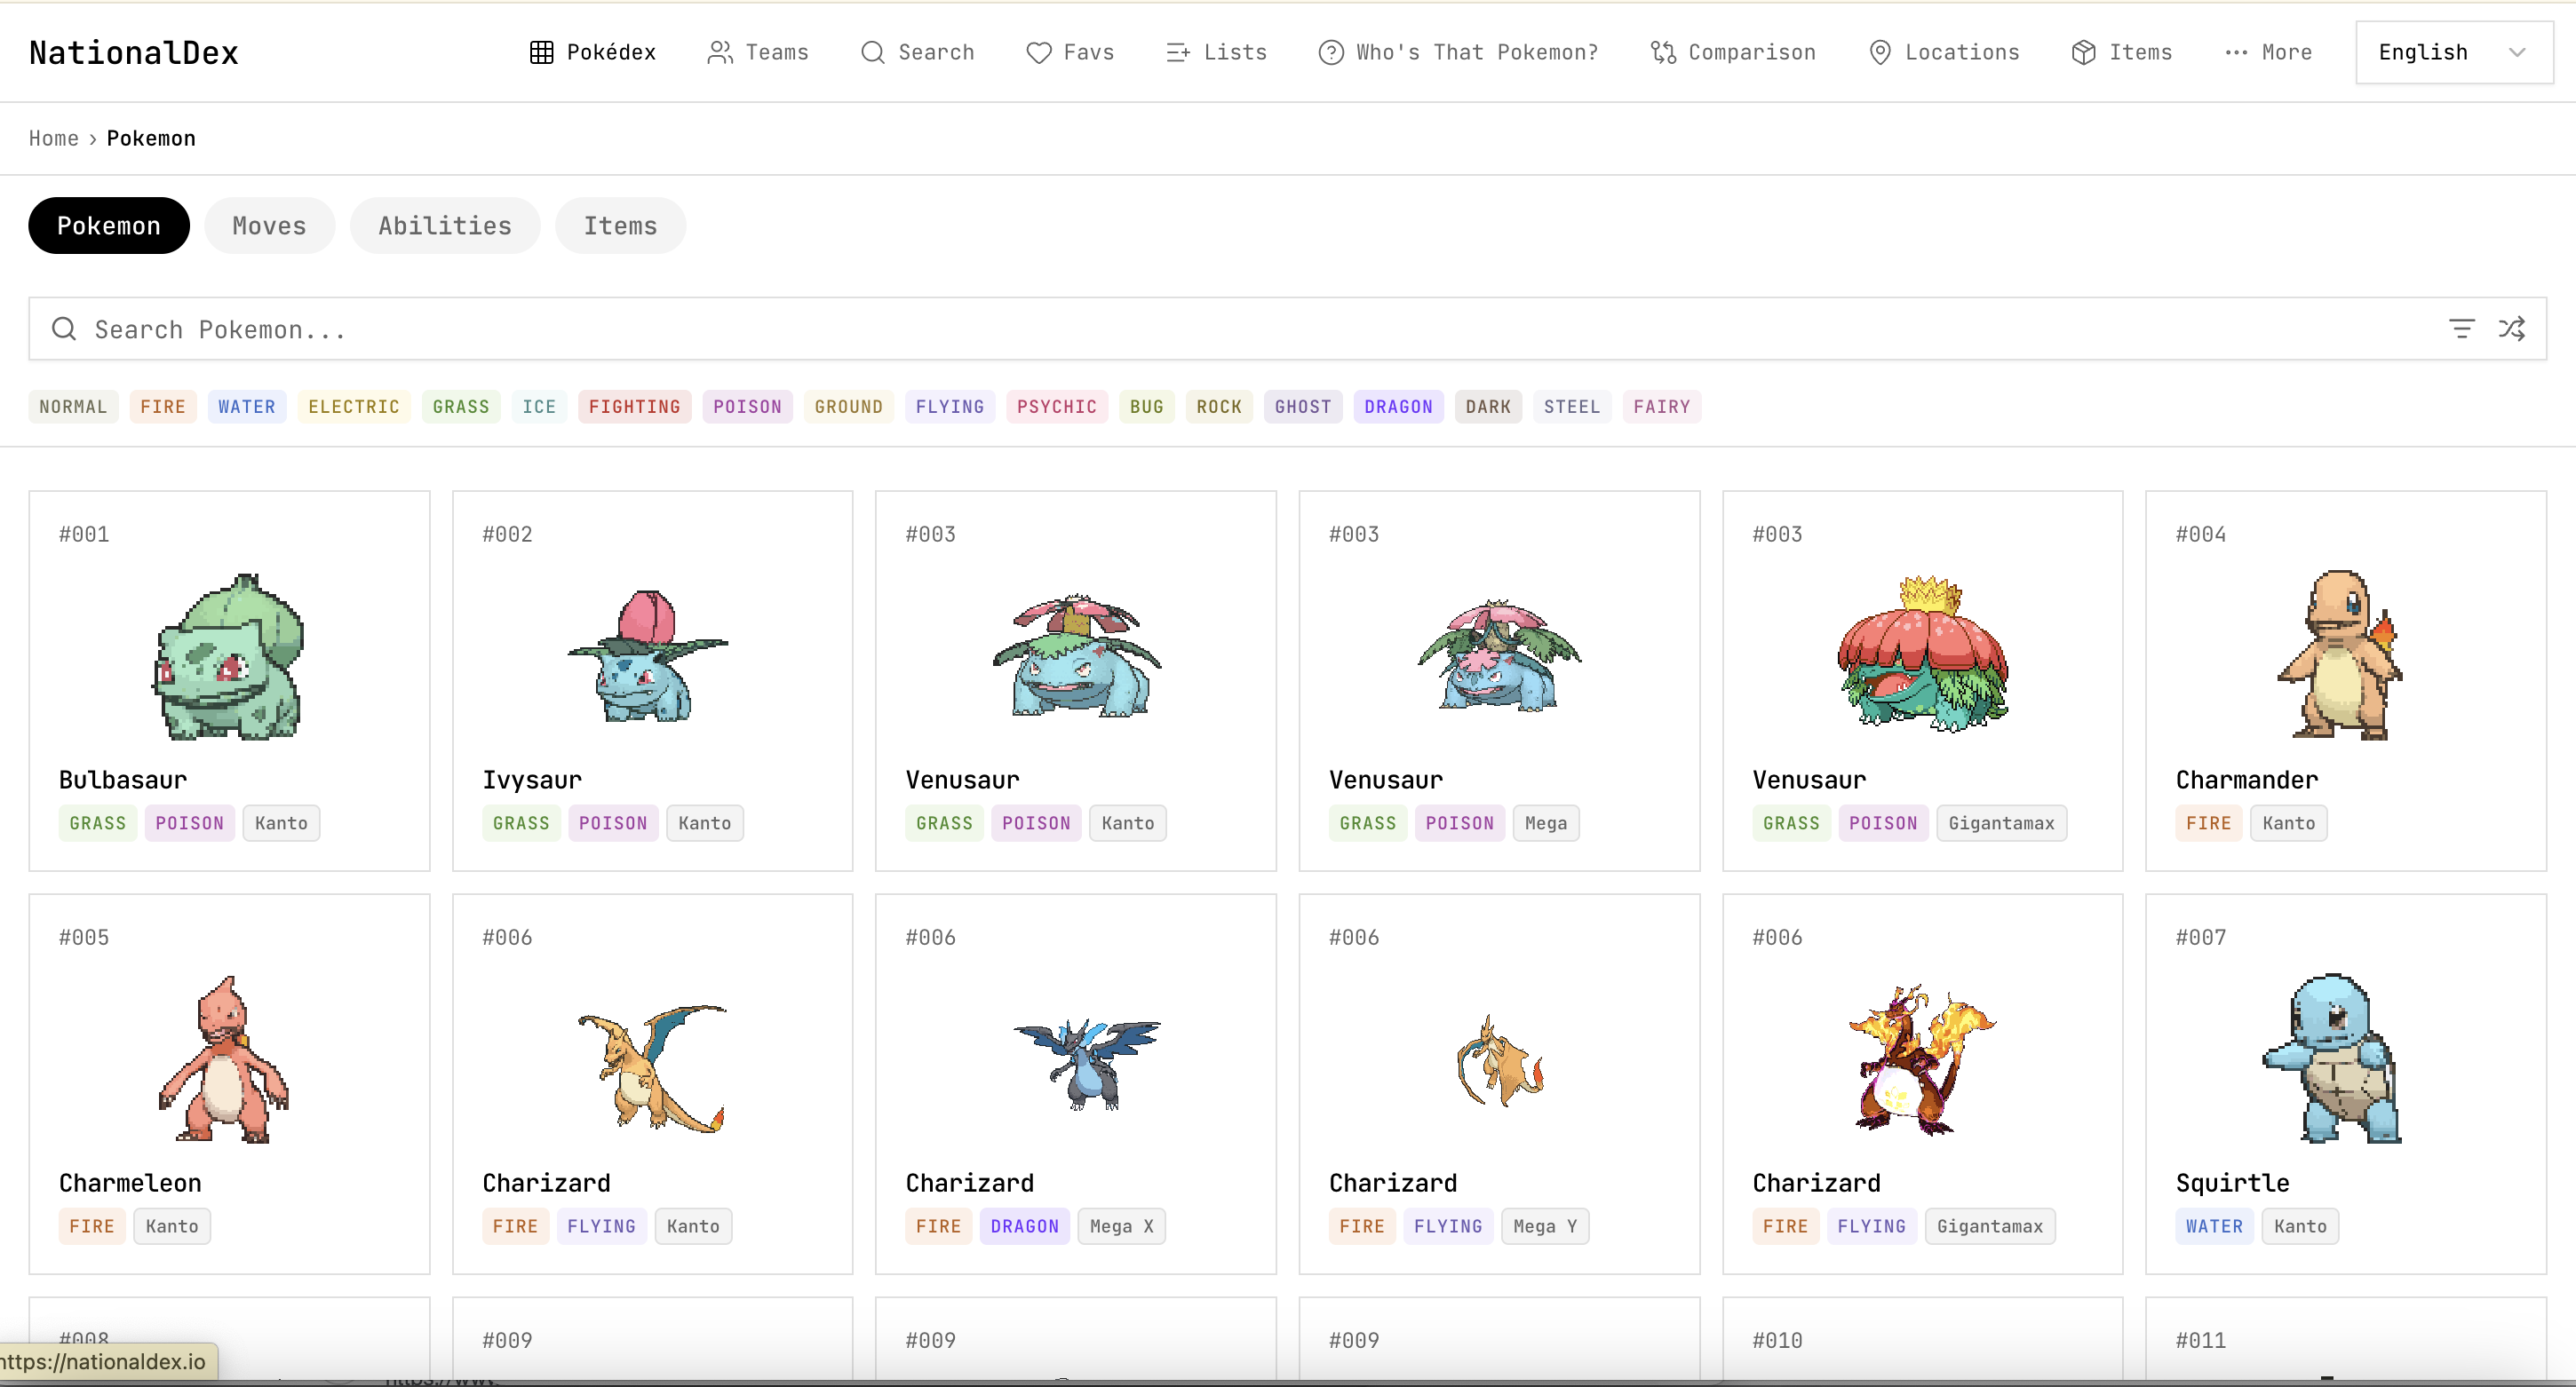Click the Search magnifier icon in top navigation

[x=873, y=52]
